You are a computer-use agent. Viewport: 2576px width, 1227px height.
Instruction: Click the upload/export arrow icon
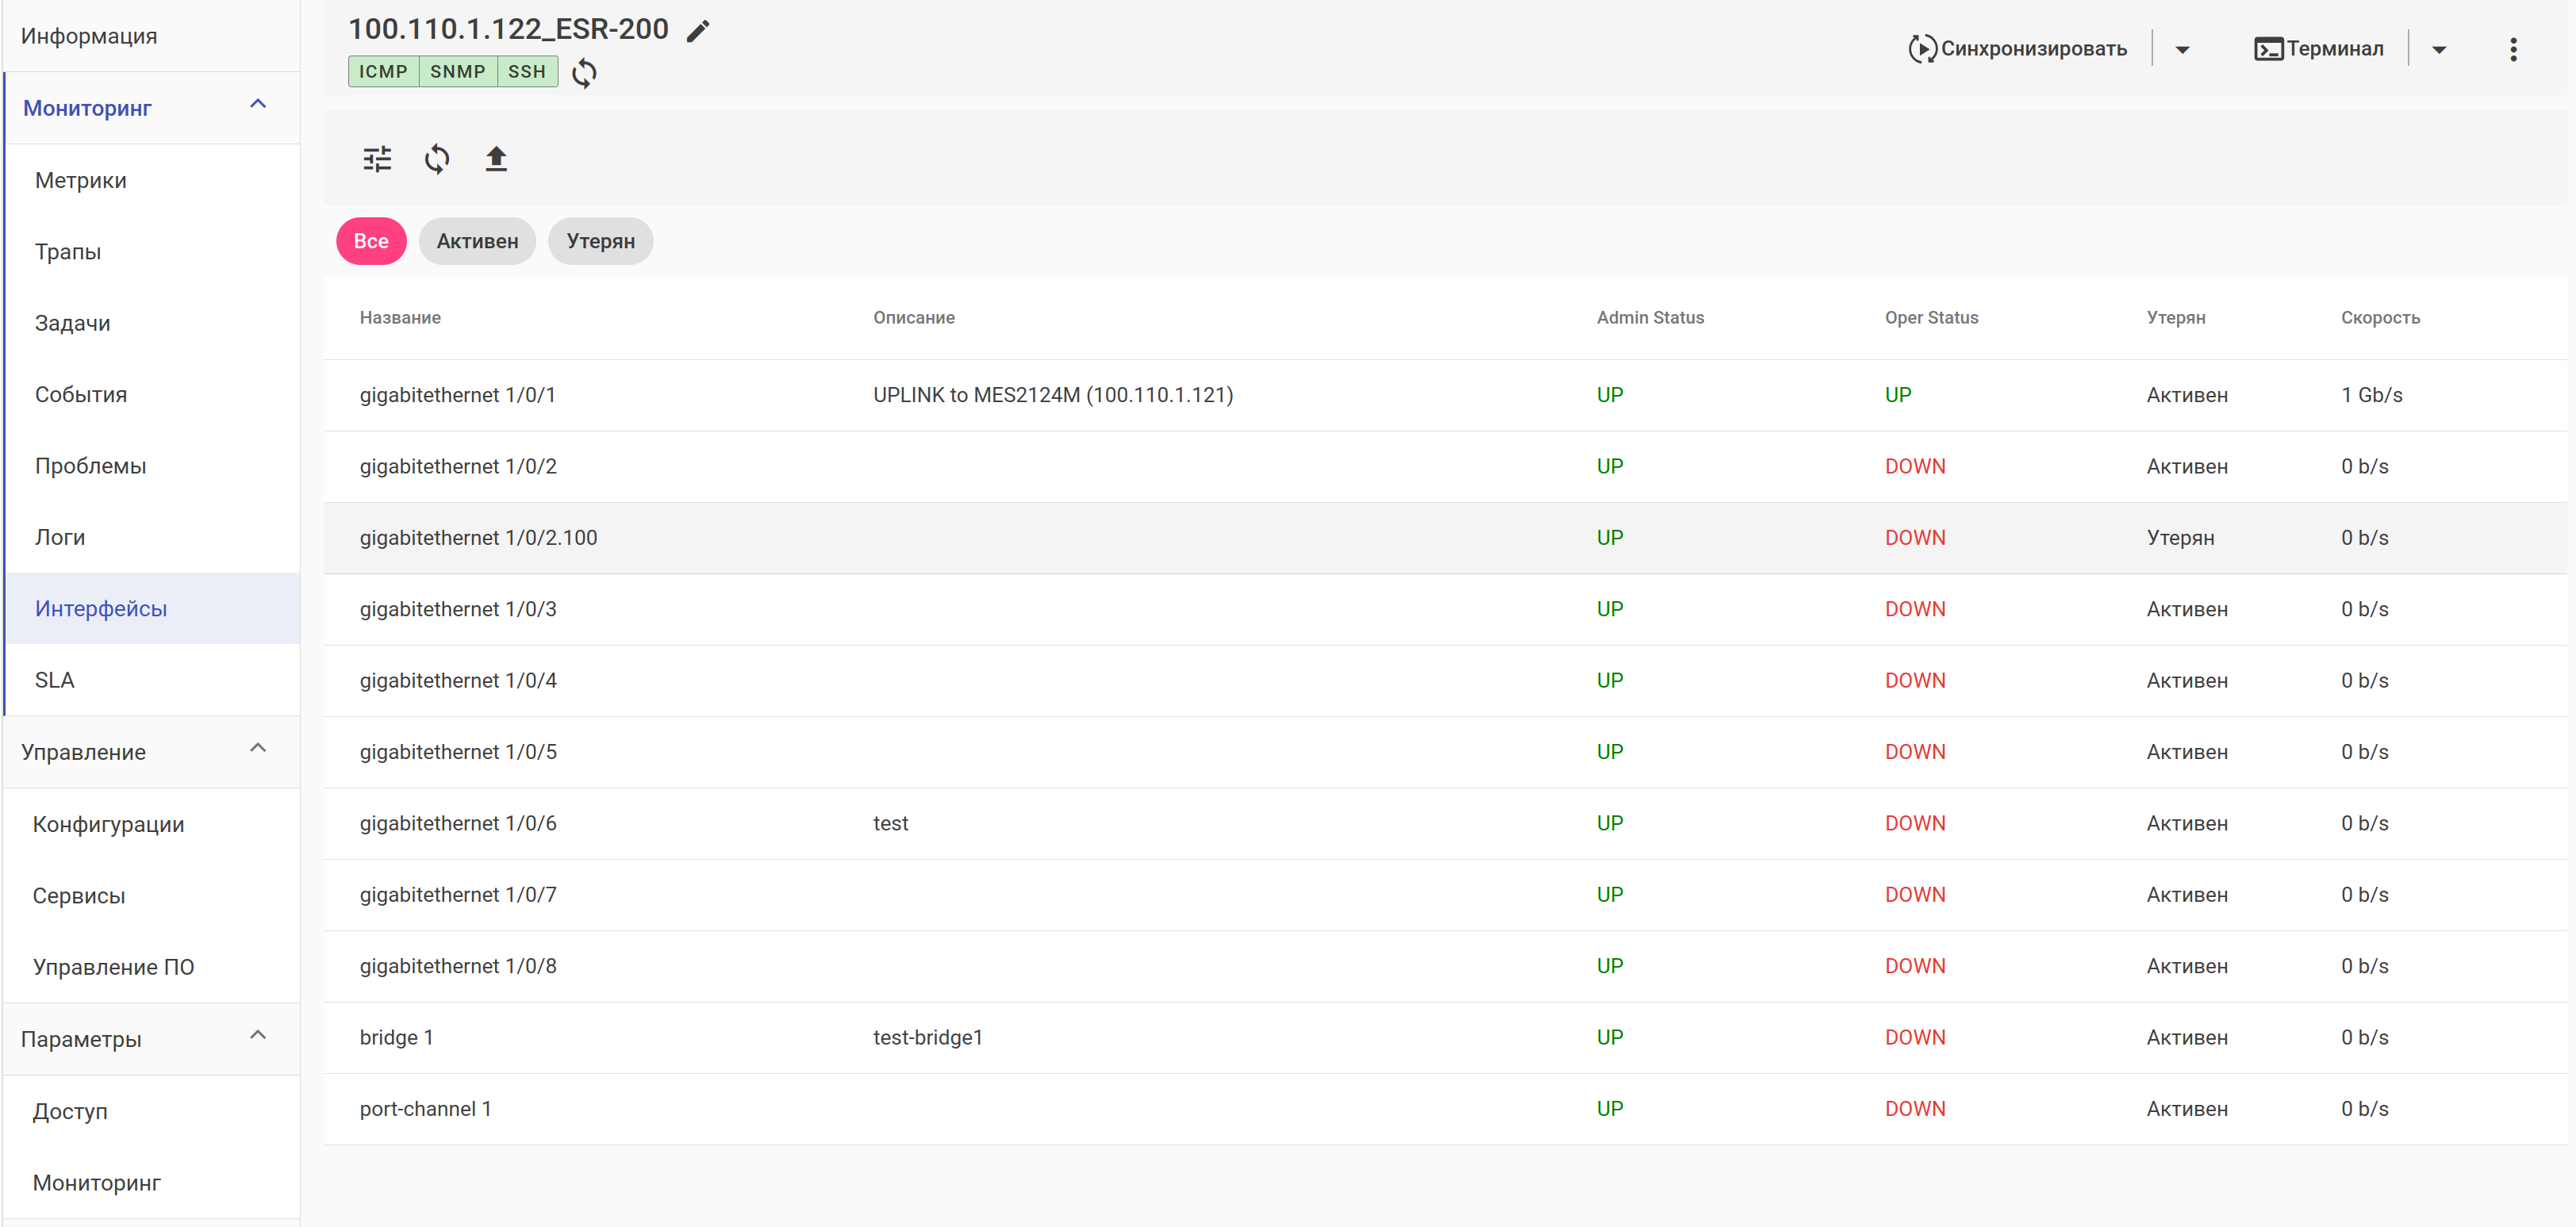(496, 159)
